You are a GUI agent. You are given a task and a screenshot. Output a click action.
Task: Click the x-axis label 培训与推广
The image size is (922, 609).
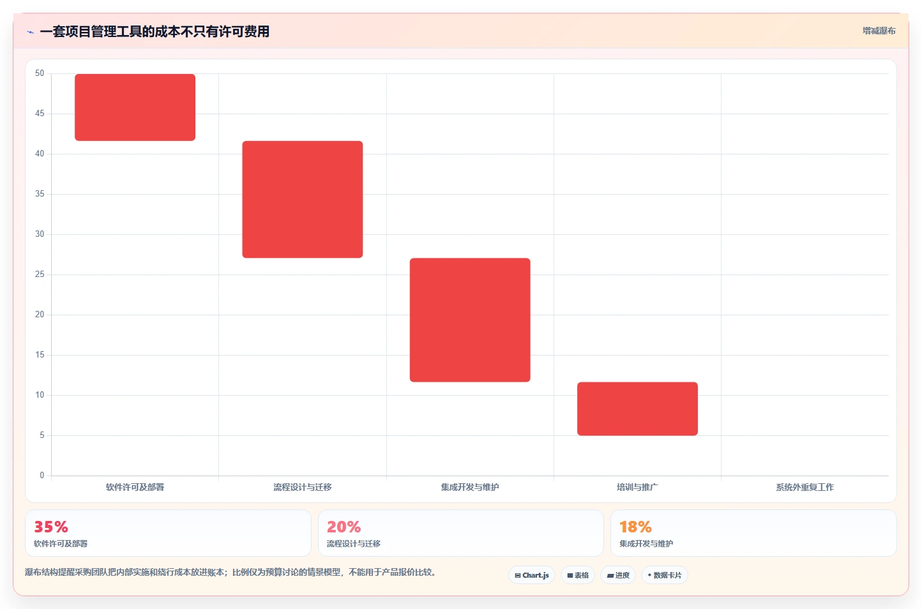(637, 487)
